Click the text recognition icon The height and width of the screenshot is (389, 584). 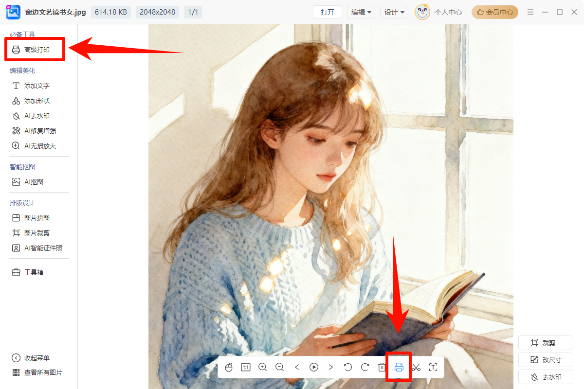pyautogui.click(x=433, y=367)
